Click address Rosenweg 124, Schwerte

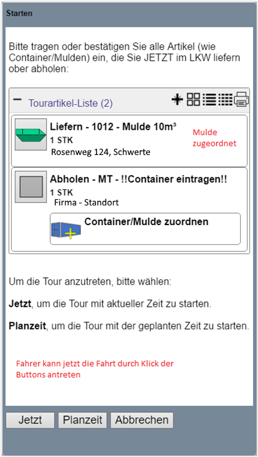(x=101, y=152)
